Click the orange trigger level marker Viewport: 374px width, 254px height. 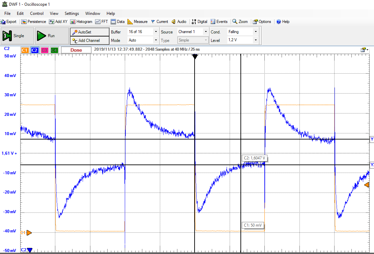(366, 185)
